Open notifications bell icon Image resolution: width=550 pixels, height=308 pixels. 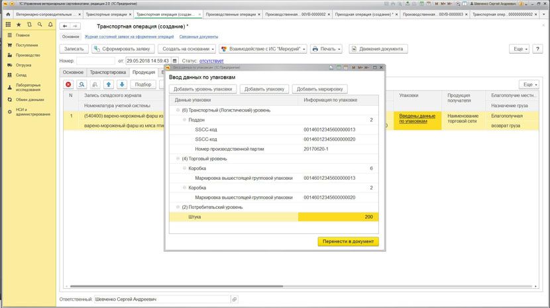50,24
